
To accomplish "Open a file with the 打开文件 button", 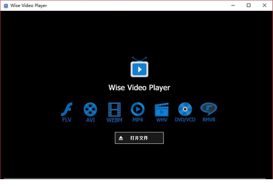I will click(139, 138).
